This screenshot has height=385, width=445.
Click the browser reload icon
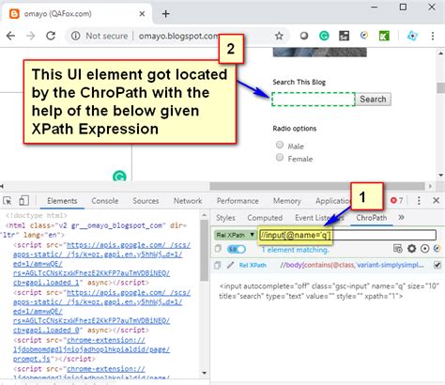[51, 36]
